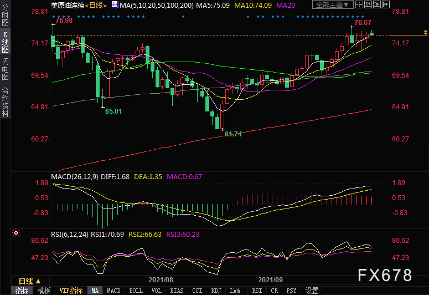429x295 pixels.
Task: Click the RSI1:70.69 value
Action: (107, 235)
